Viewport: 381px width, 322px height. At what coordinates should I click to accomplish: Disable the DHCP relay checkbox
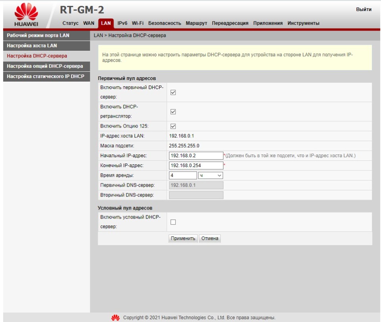tap(173, 112)
